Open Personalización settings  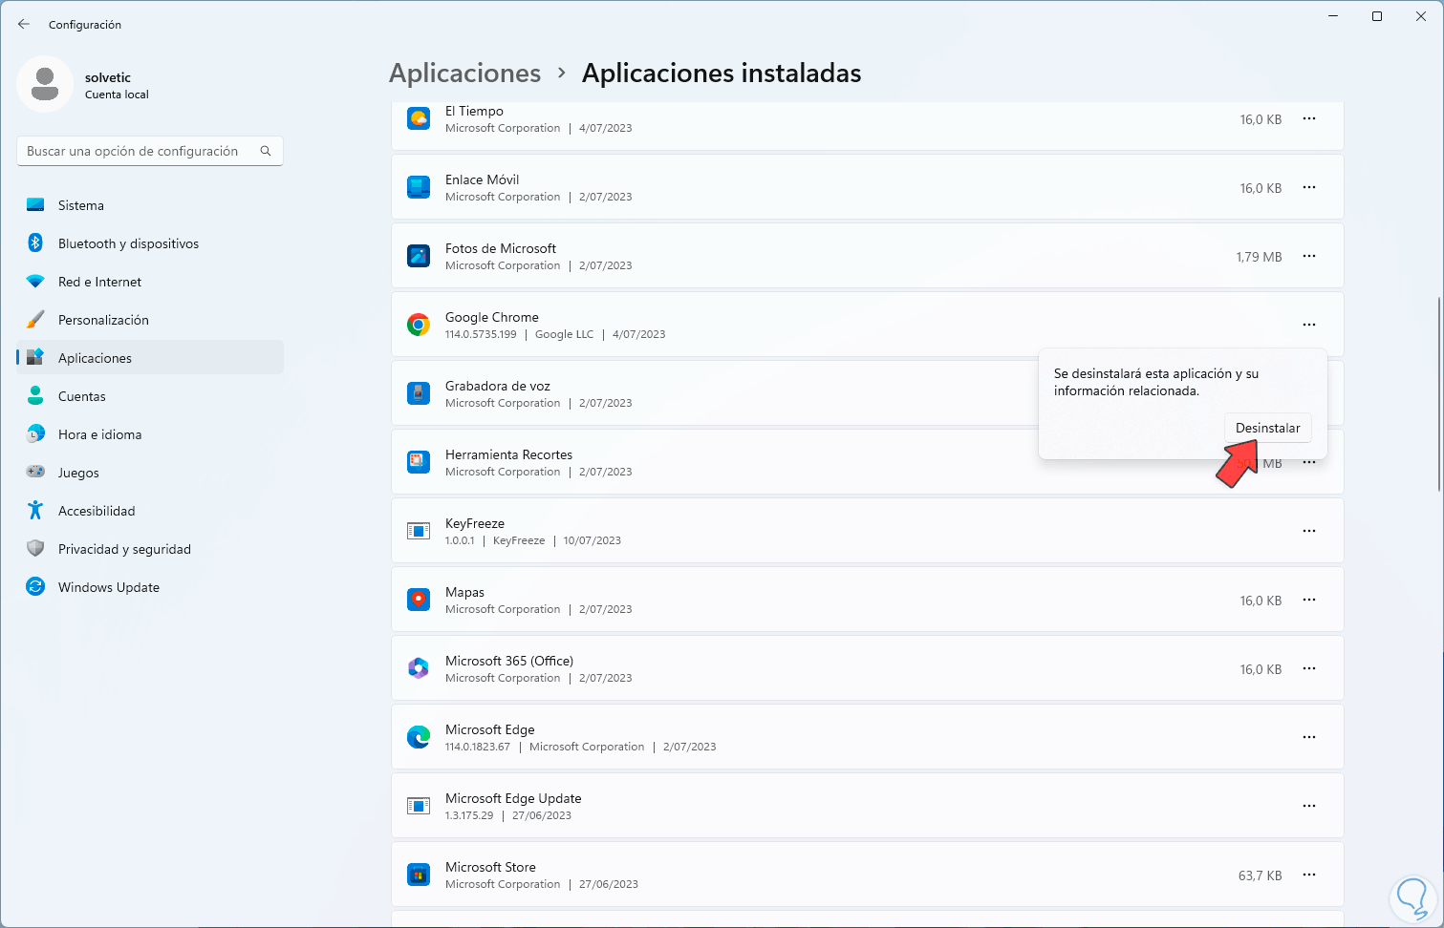click(150, 320)
